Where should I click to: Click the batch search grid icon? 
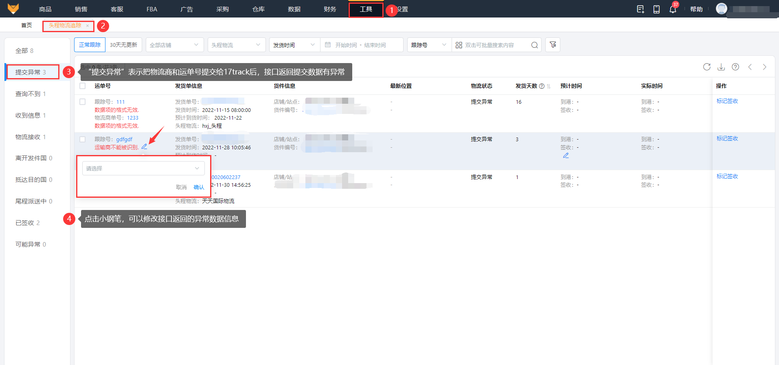pos(459,45)
